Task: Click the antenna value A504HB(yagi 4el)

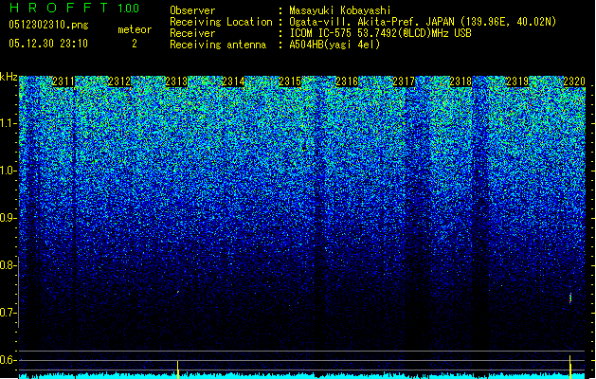Action: (334, 45)
